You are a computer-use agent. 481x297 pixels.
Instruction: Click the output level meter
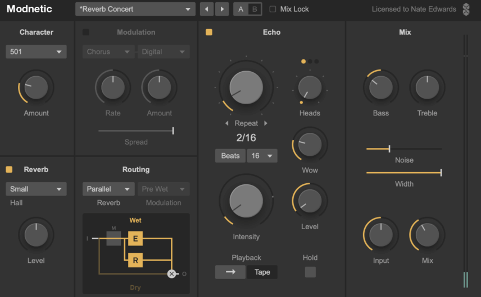click(466, 161)
